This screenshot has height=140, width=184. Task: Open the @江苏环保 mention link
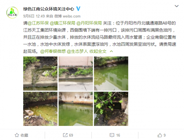(x=38, y=23)
